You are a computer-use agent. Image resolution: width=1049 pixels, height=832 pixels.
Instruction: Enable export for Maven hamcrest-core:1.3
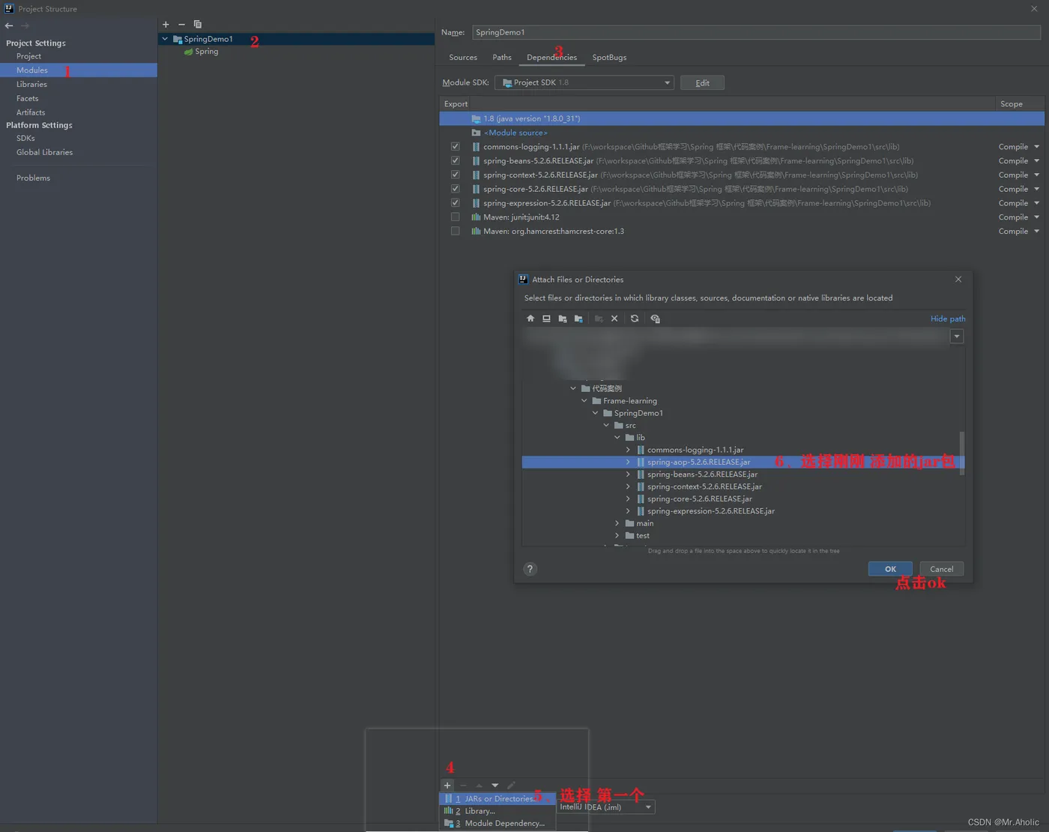coord(455,232)
